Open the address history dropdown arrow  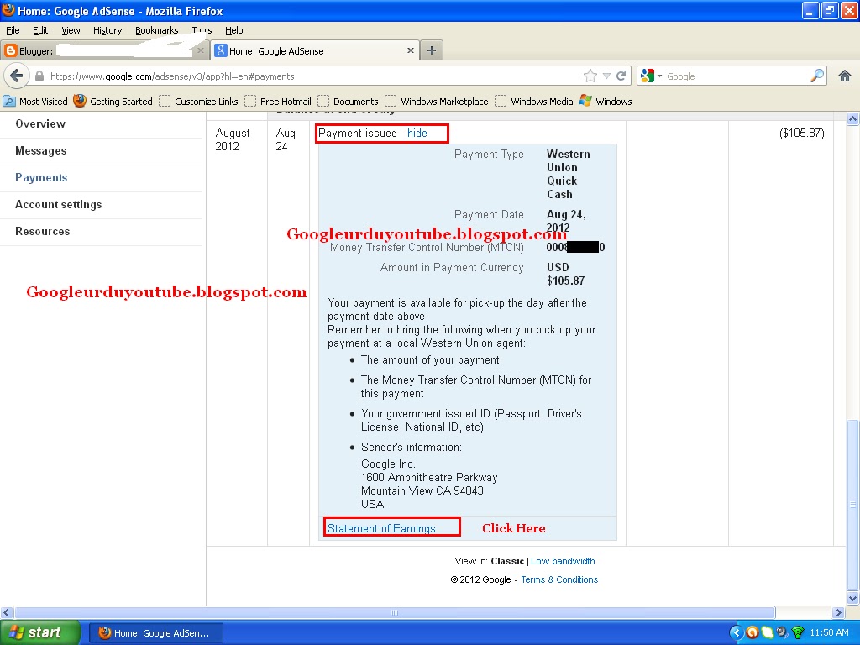click(606, 76)
